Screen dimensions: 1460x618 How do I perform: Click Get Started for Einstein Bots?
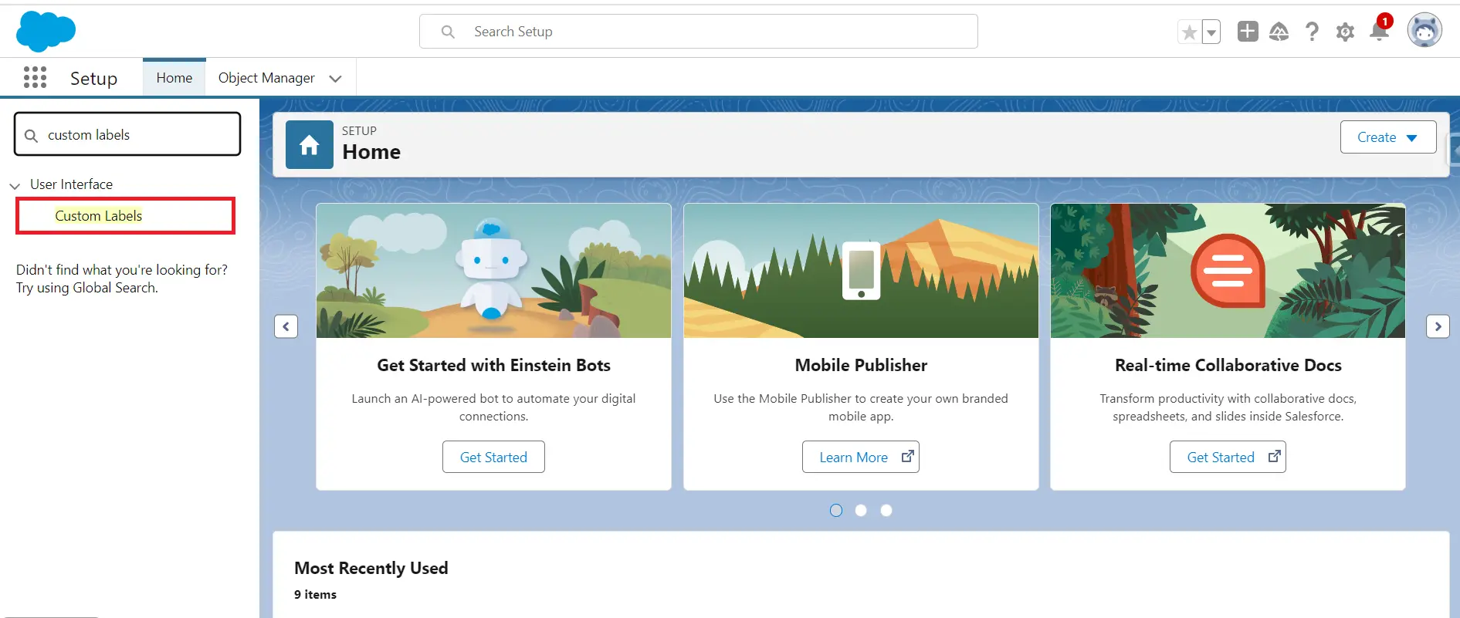point(493,457)
